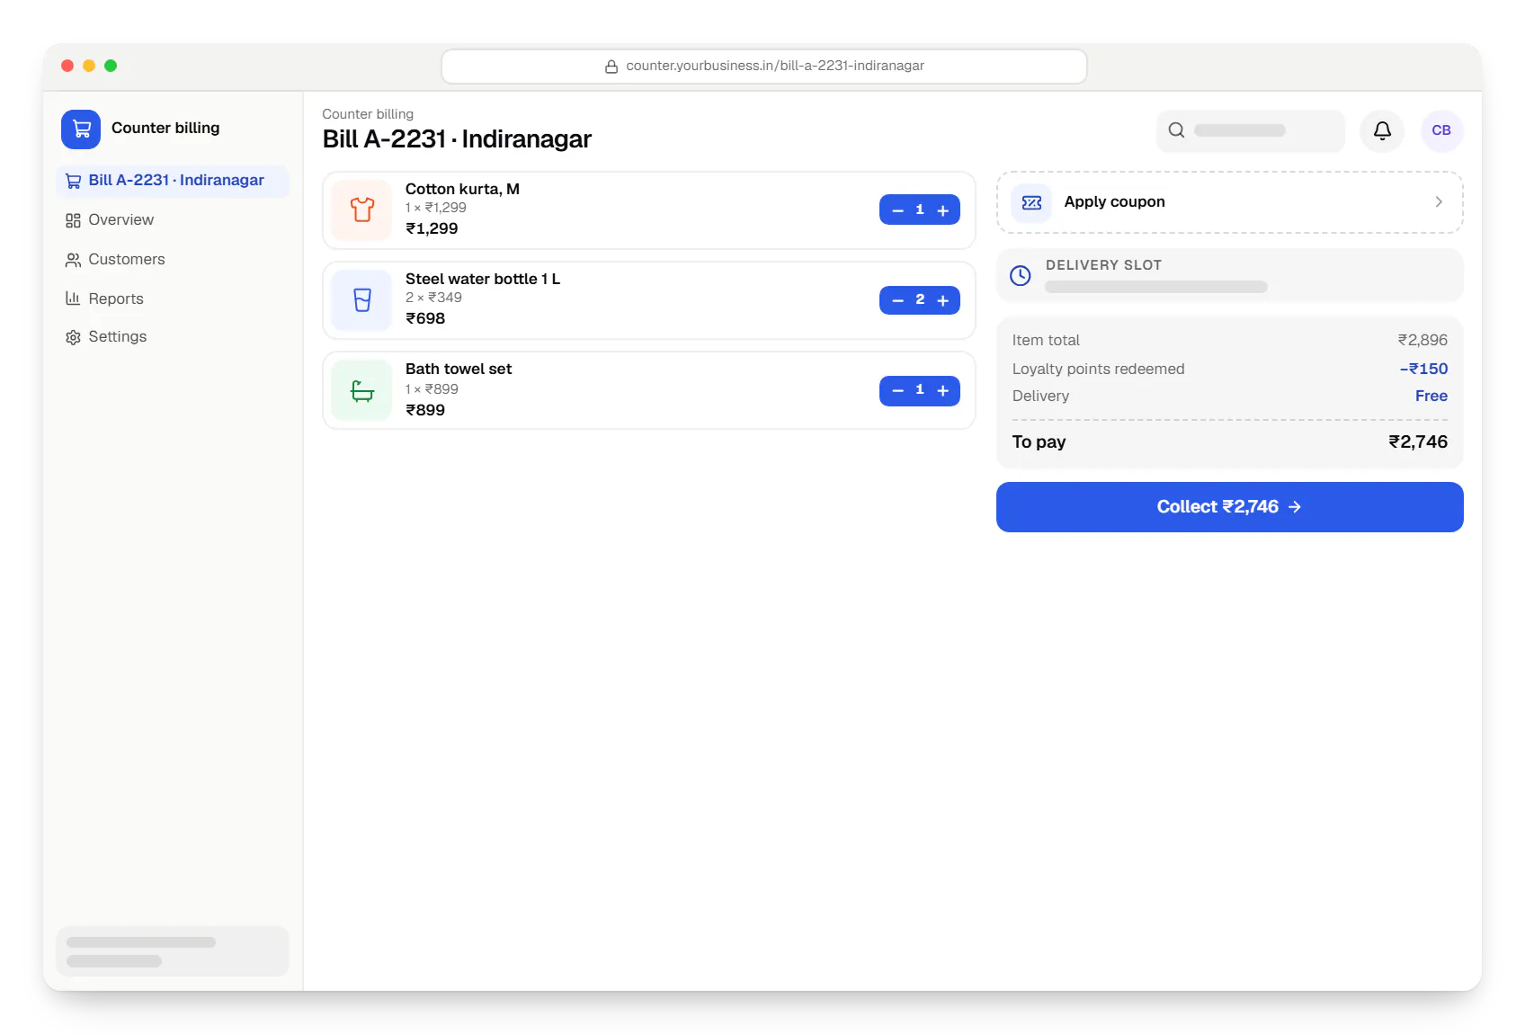The height and width of the screenshot is (1034, 1525).
Task: Click the Cotton kurta shirt thumbnail
Action: (x=361, y=210)
